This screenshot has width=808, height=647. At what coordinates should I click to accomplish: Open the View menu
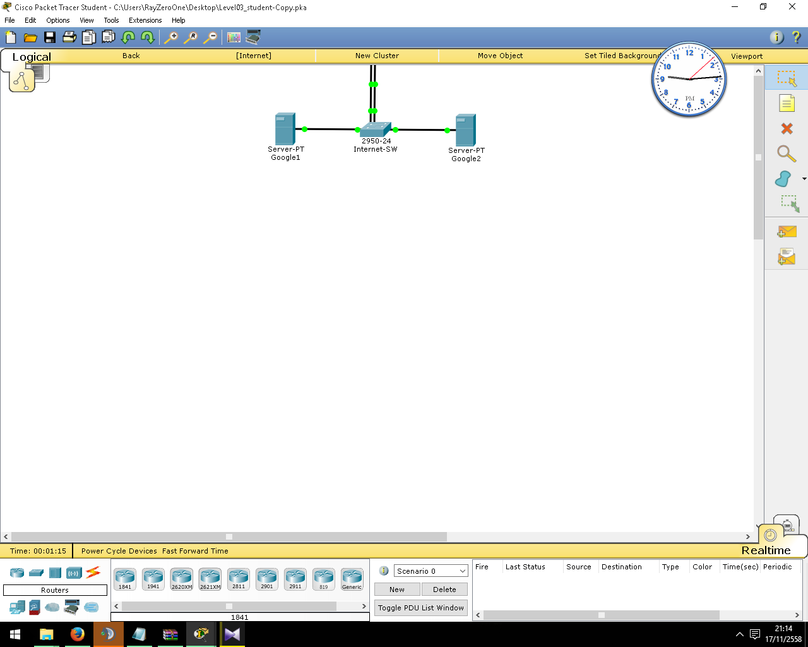pyautogui.click(x=86, y=20)
